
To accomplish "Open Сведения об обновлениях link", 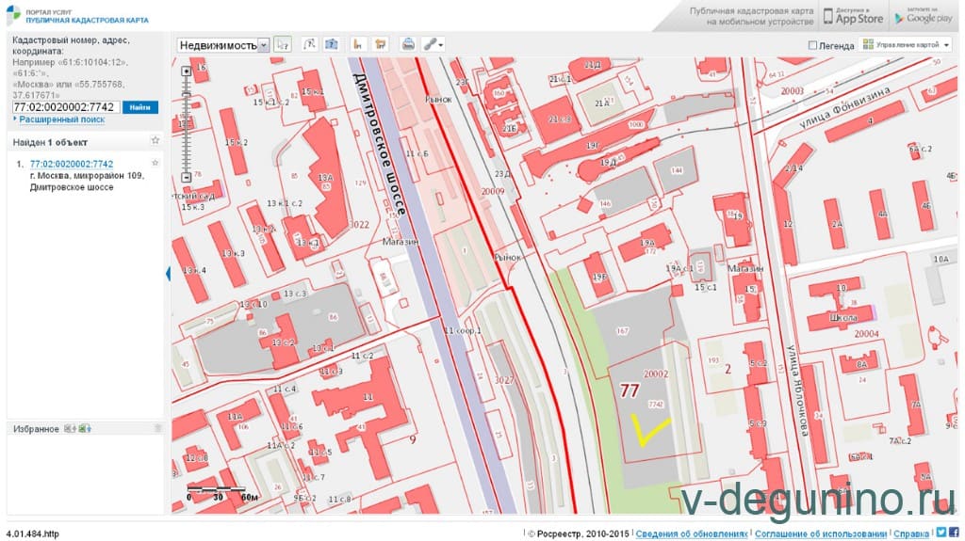I will pyautogui.click(x=692, y=533).
